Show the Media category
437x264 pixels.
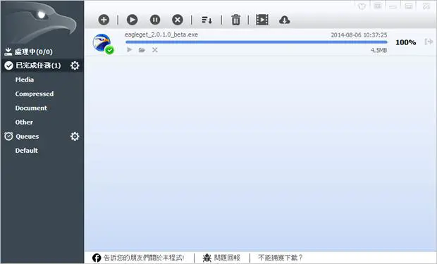click(x=25, y=80)
